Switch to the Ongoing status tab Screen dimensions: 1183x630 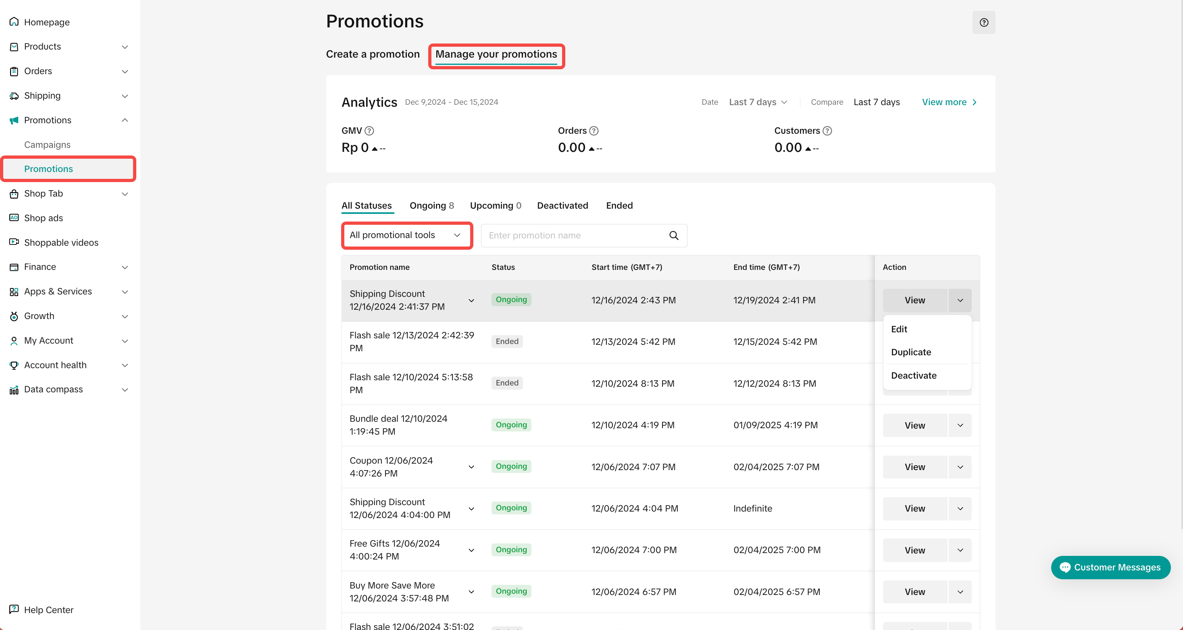tap(431, 205)
